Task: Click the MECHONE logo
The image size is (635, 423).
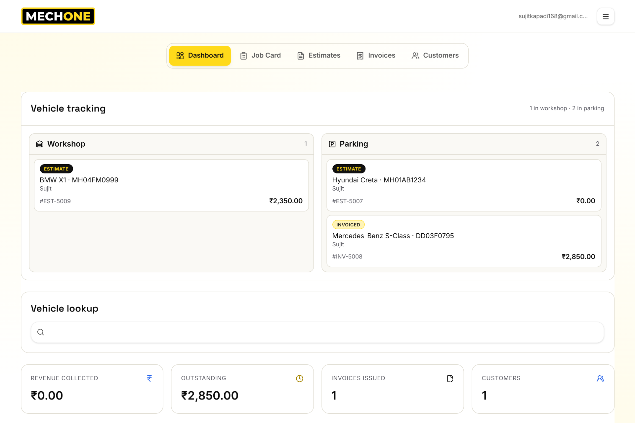Action: coord(58,16)
